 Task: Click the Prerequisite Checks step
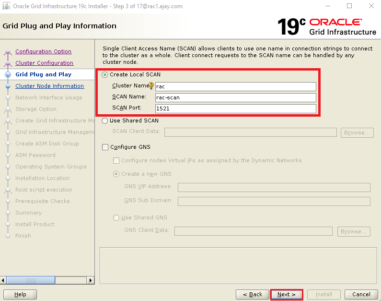(x=43, y=201)
